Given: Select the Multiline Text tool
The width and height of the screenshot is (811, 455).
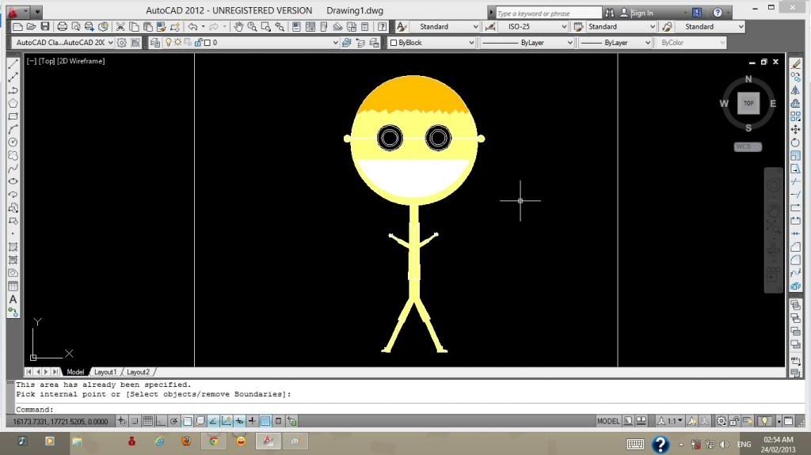Looking at the screenshot, I should [x=13, y=299].
